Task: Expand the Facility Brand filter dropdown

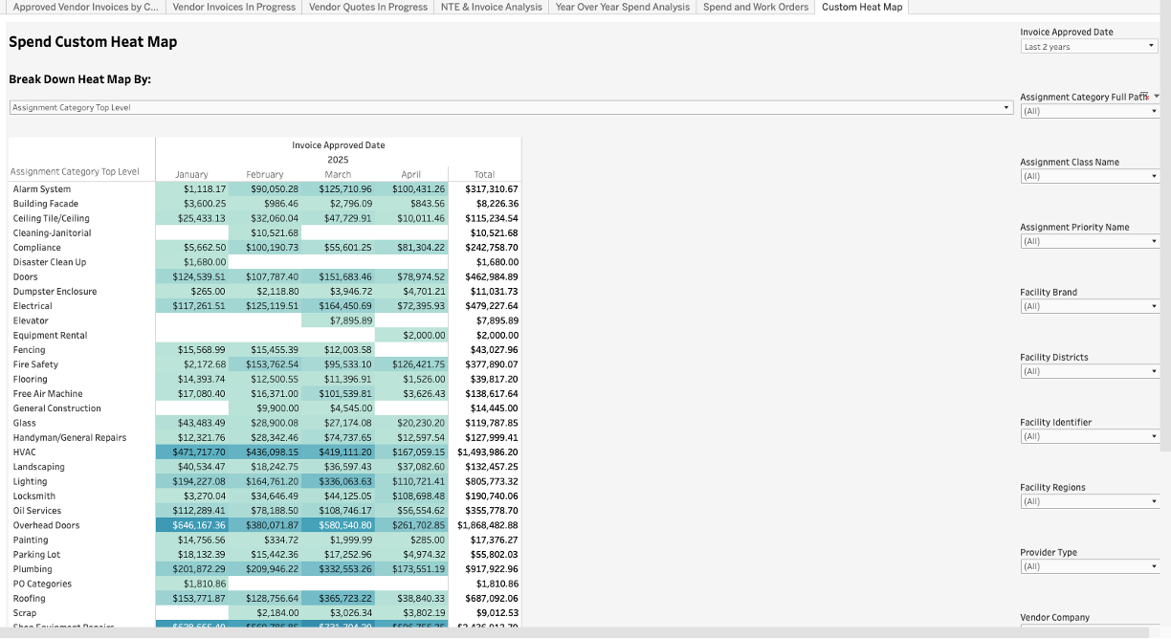Action: 1089,306
